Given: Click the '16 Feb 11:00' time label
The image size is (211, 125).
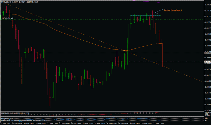Looking at the screenshot, I should click(x=123, y=124).
